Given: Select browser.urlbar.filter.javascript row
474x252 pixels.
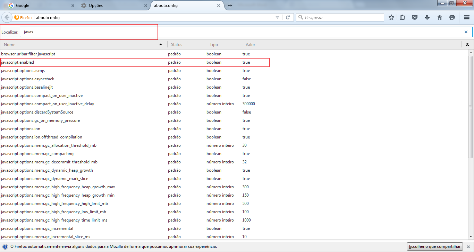Looking at the screenshot, I should 234,54.
